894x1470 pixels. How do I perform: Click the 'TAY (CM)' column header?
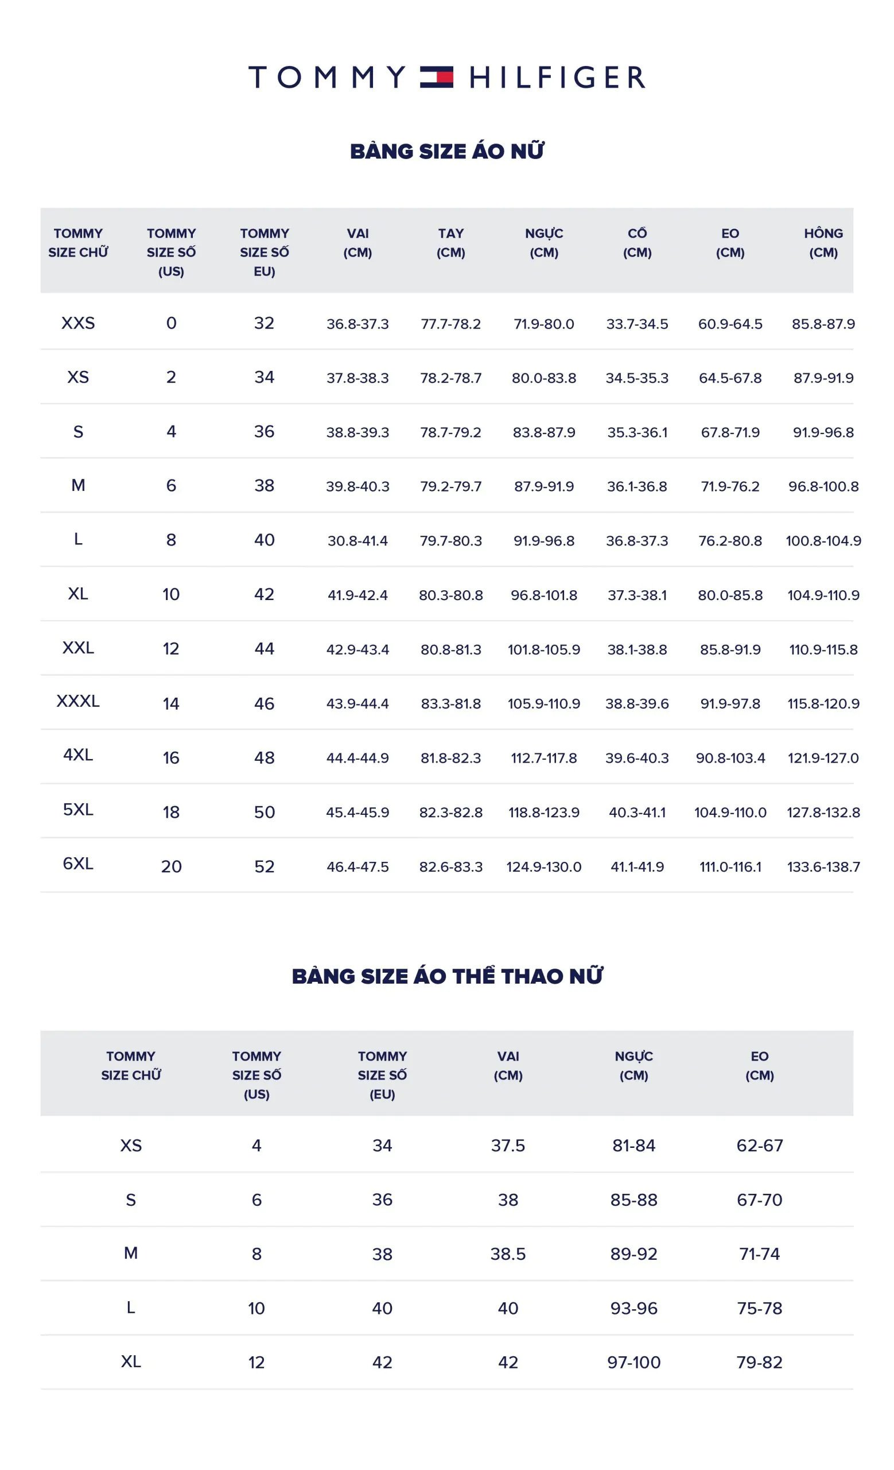pos(450,243)
